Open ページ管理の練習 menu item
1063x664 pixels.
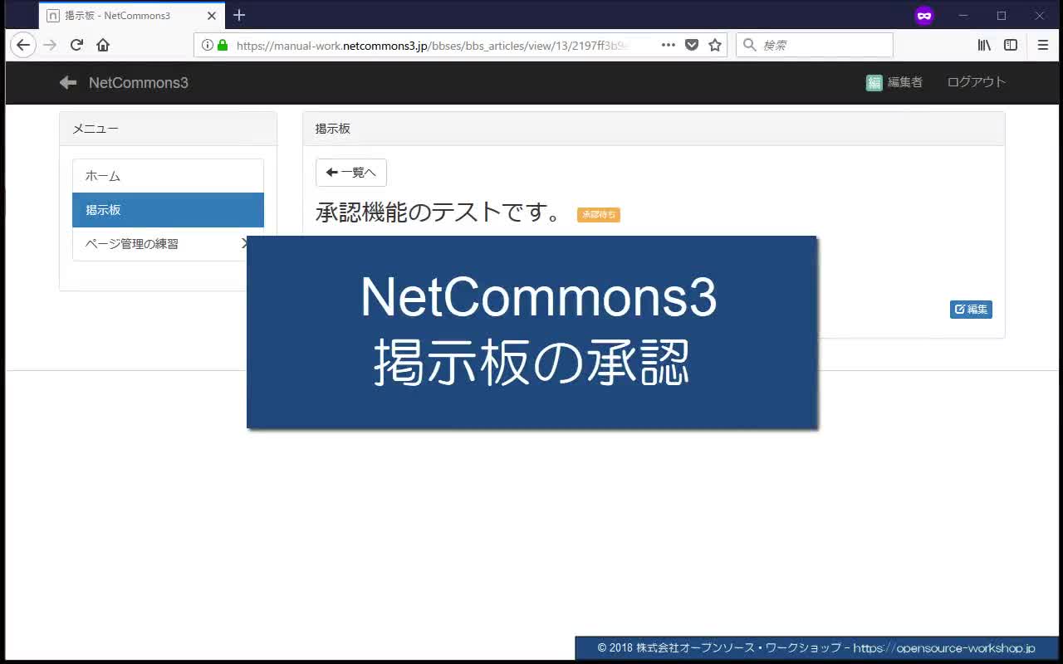[168, 244]
